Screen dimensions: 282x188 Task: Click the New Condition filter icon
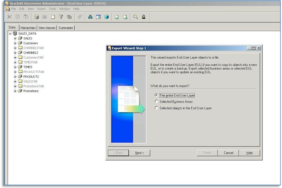coord(61,17)
